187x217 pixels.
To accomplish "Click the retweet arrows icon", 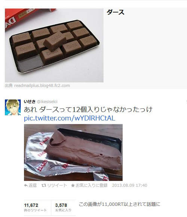I will (x=44, y=185).
